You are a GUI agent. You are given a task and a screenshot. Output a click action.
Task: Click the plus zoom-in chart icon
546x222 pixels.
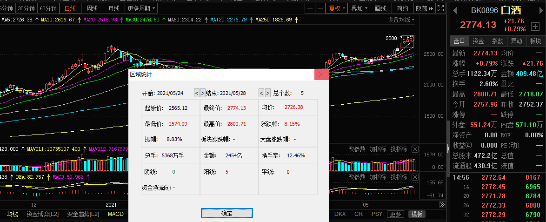tap(310, 8)
